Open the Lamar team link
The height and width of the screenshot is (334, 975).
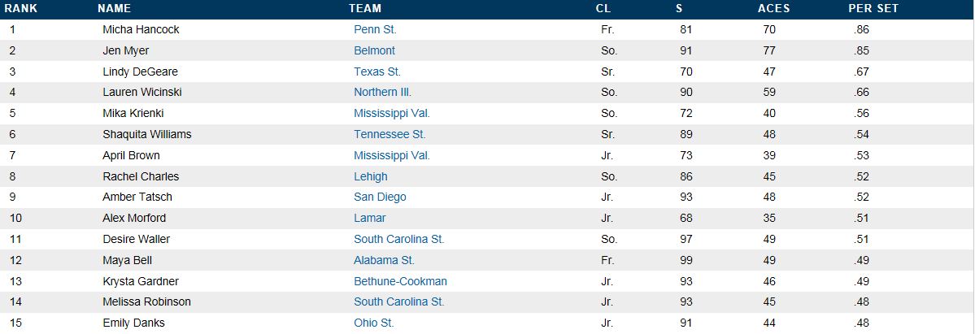(x=369, y=219)
